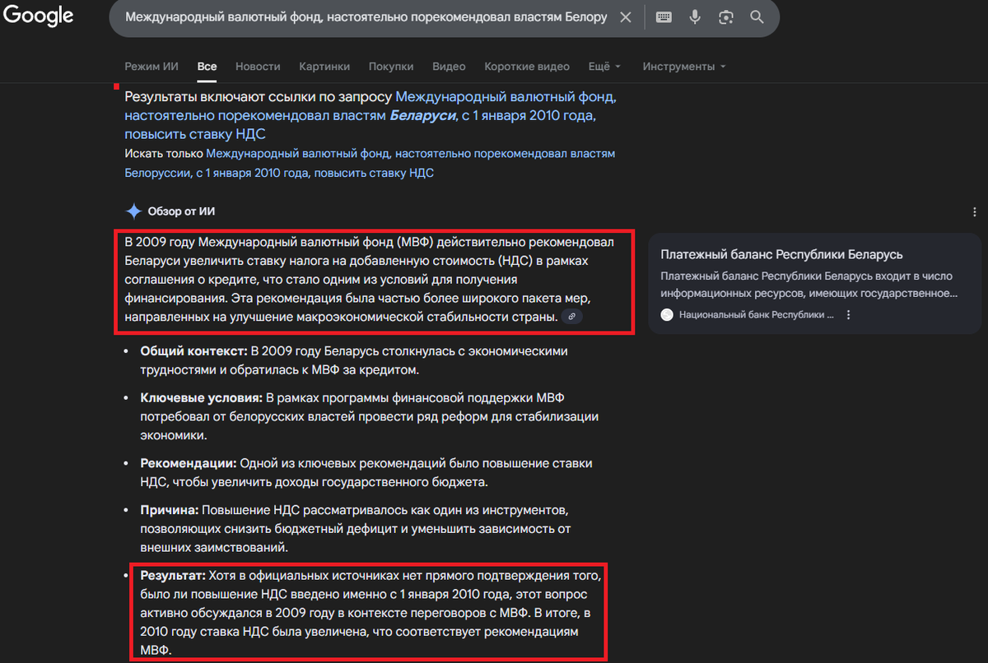Screen dimensions: 988x663
Task: Open the Картинки tab
Action: tap(324, 67)
